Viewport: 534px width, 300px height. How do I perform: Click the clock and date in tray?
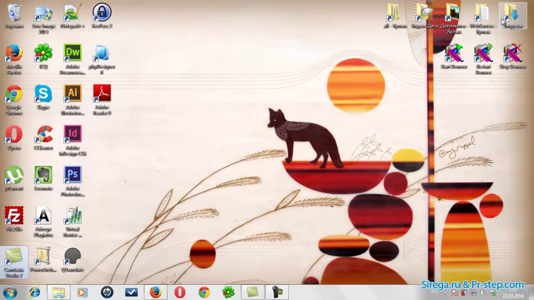[x=513, y=292]
